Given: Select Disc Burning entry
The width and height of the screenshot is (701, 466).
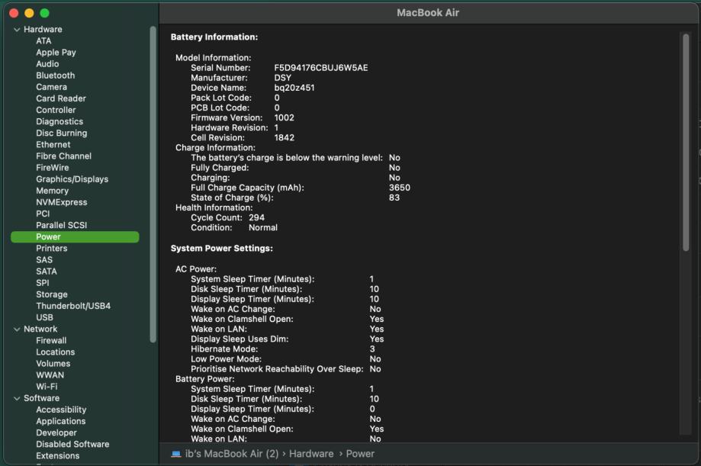Looking at the screenshot, I should (62, 133).
